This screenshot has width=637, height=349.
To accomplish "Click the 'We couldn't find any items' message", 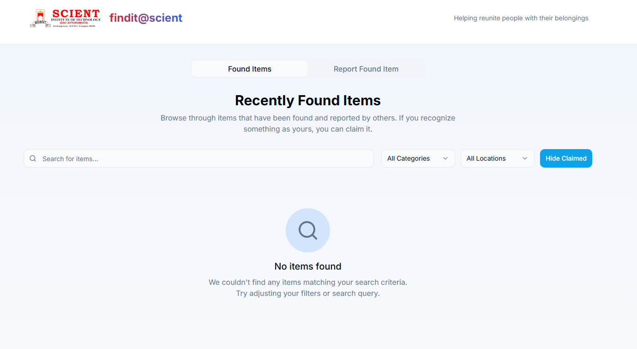I will 308,282.
